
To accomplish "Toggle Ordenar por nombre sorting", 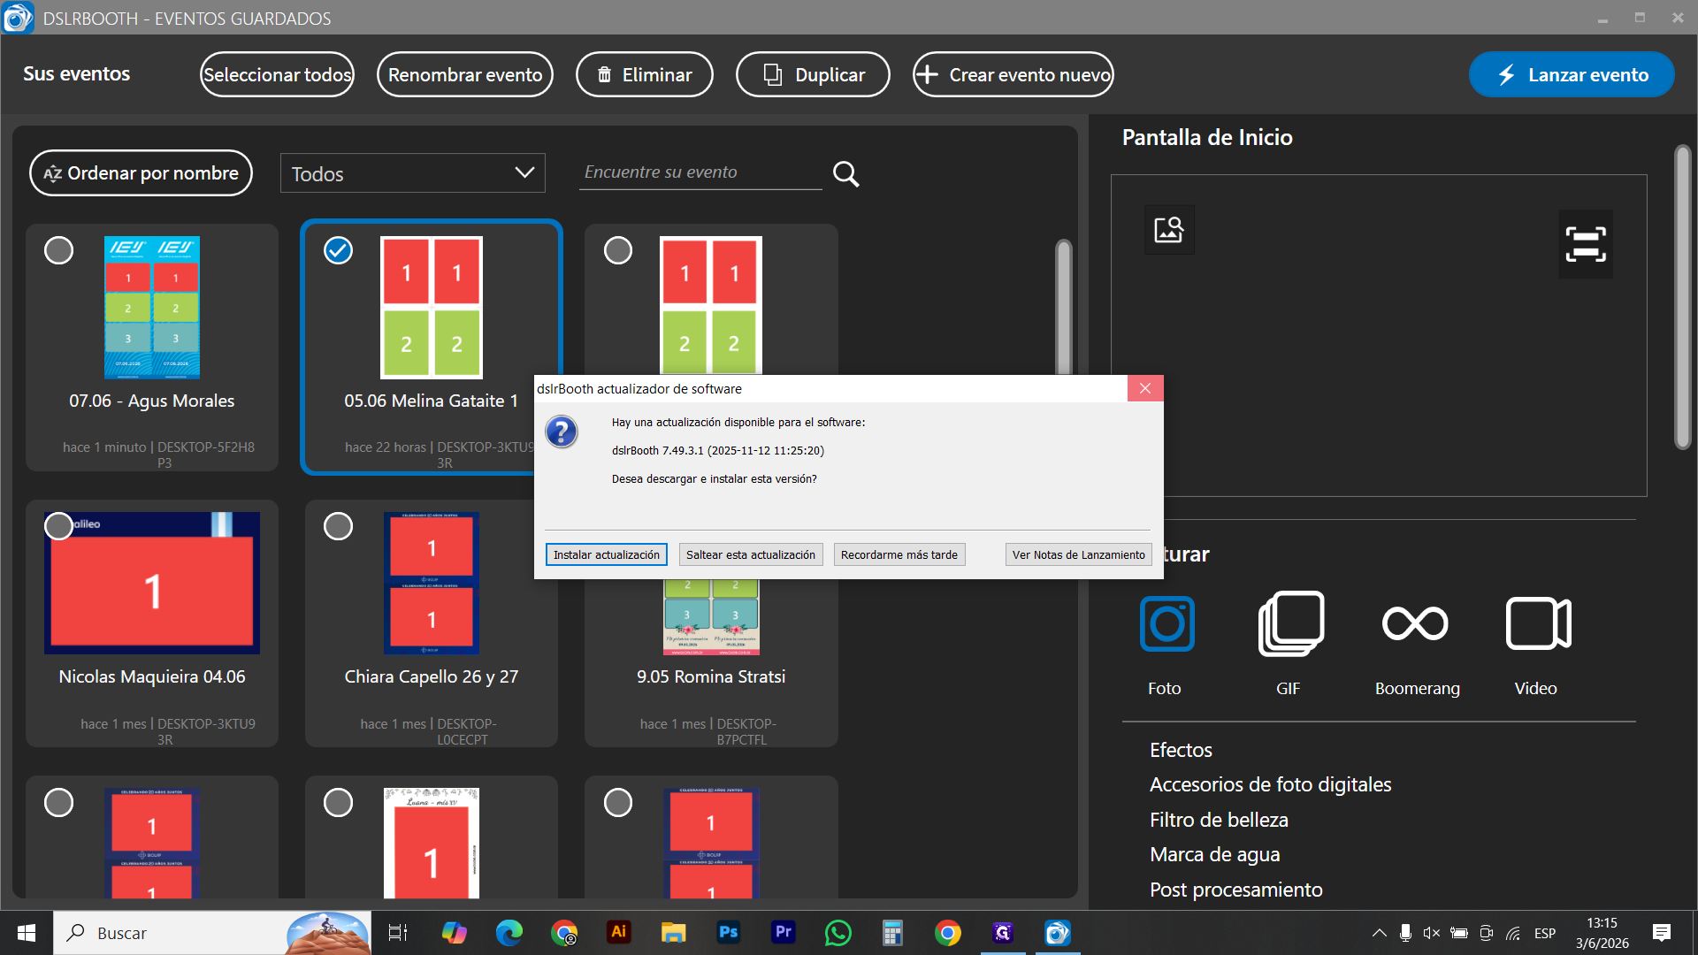I will coord(141,173).
